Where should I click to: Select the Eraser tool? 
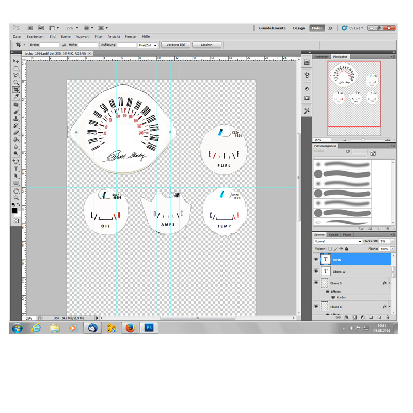tap(16, 133)
